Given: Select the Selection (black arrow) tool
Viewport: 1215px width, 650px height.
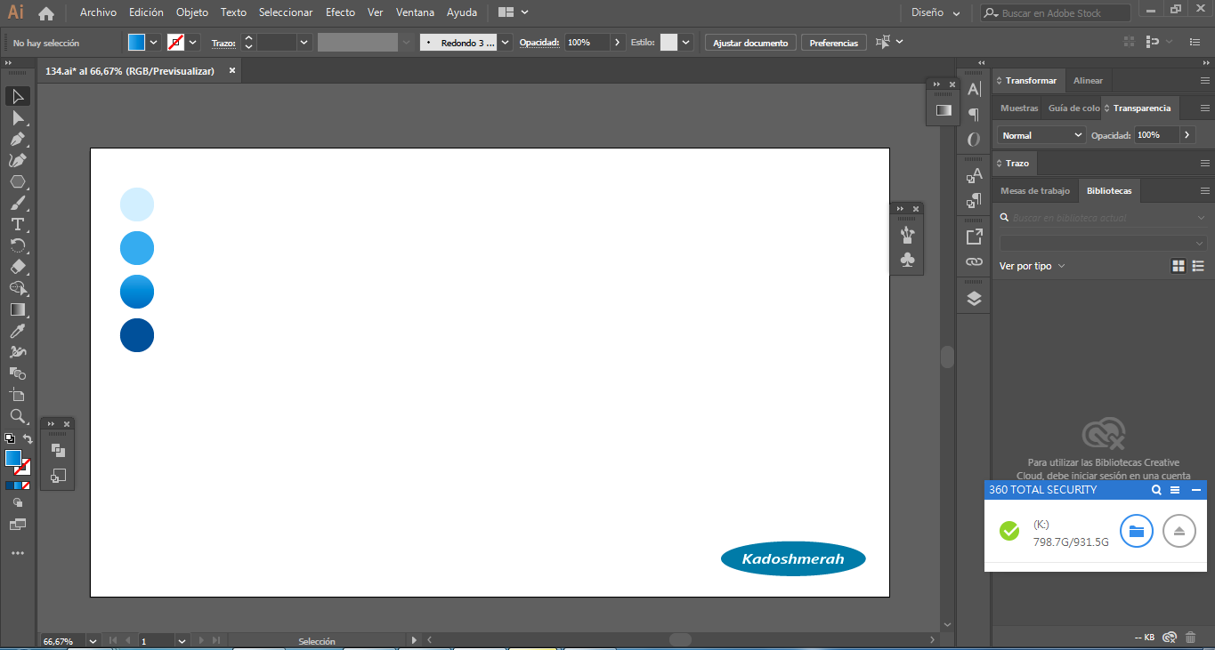Looking at the screenshot, I should 17,96.
